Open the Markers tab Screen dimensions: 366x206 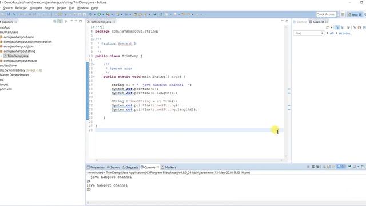[x=168, y=167]
